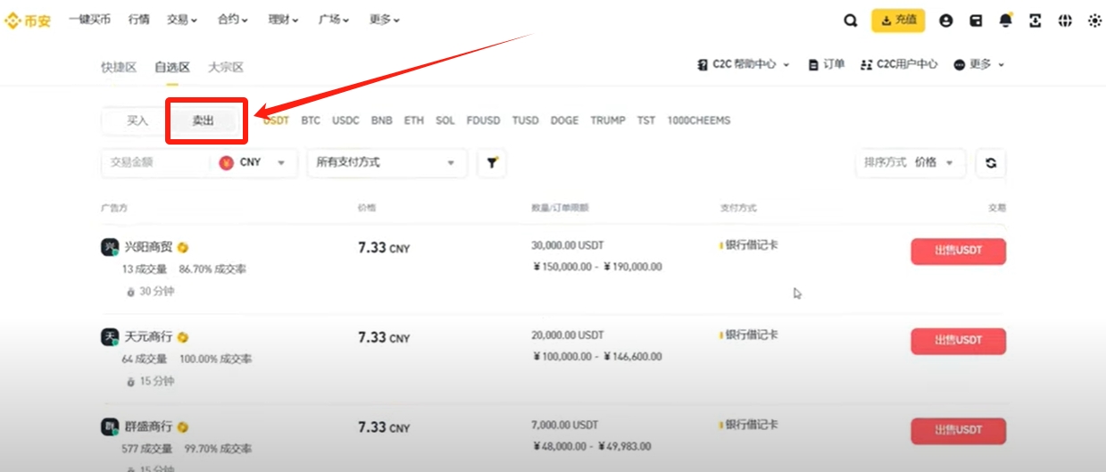
Task: Expand the 广场 menu dropdown
Action: [x=334, y=20]
